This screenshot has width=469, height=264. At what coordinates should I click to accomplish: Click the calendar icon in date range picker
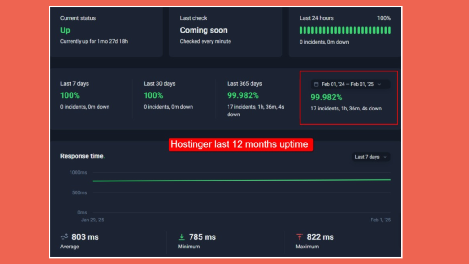click(316, 84)
